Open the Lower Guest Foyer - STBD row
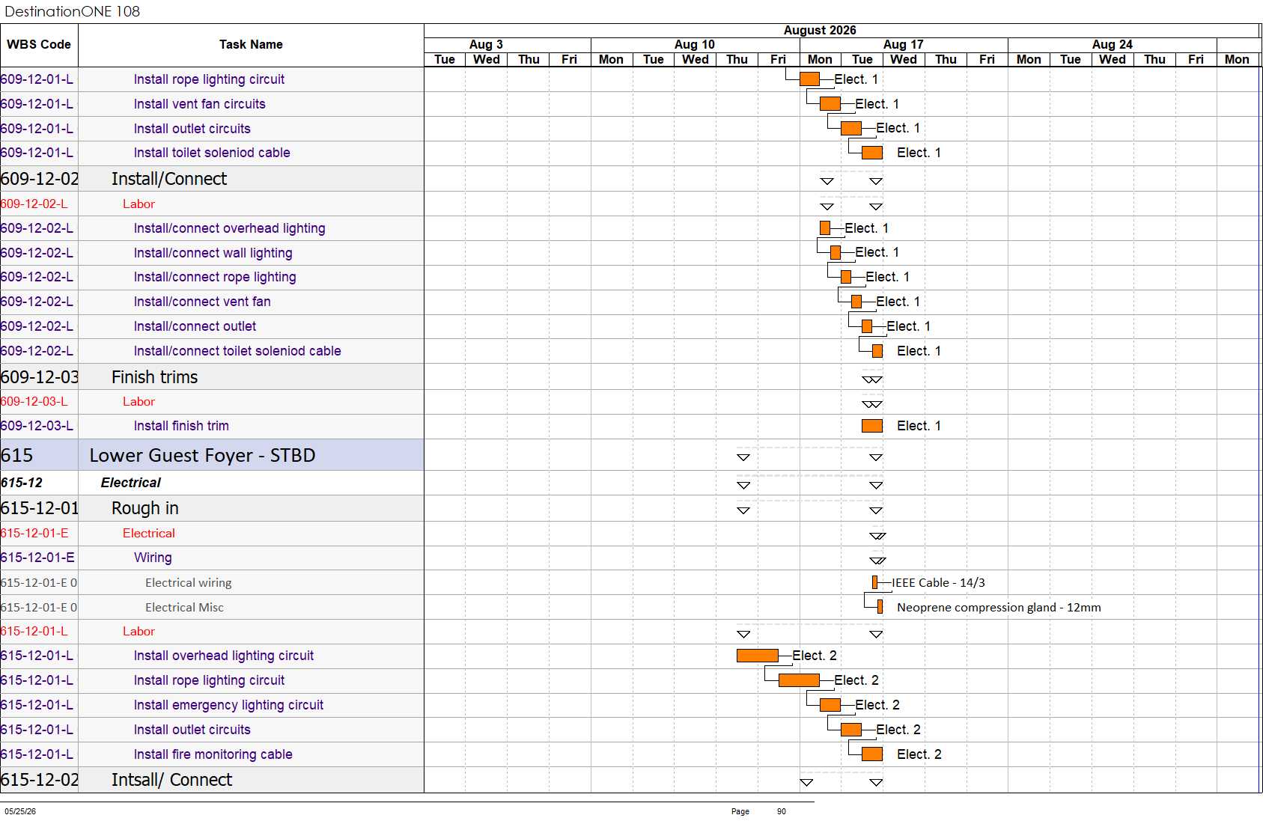1263x821 pixels. [x=212, y=455]
